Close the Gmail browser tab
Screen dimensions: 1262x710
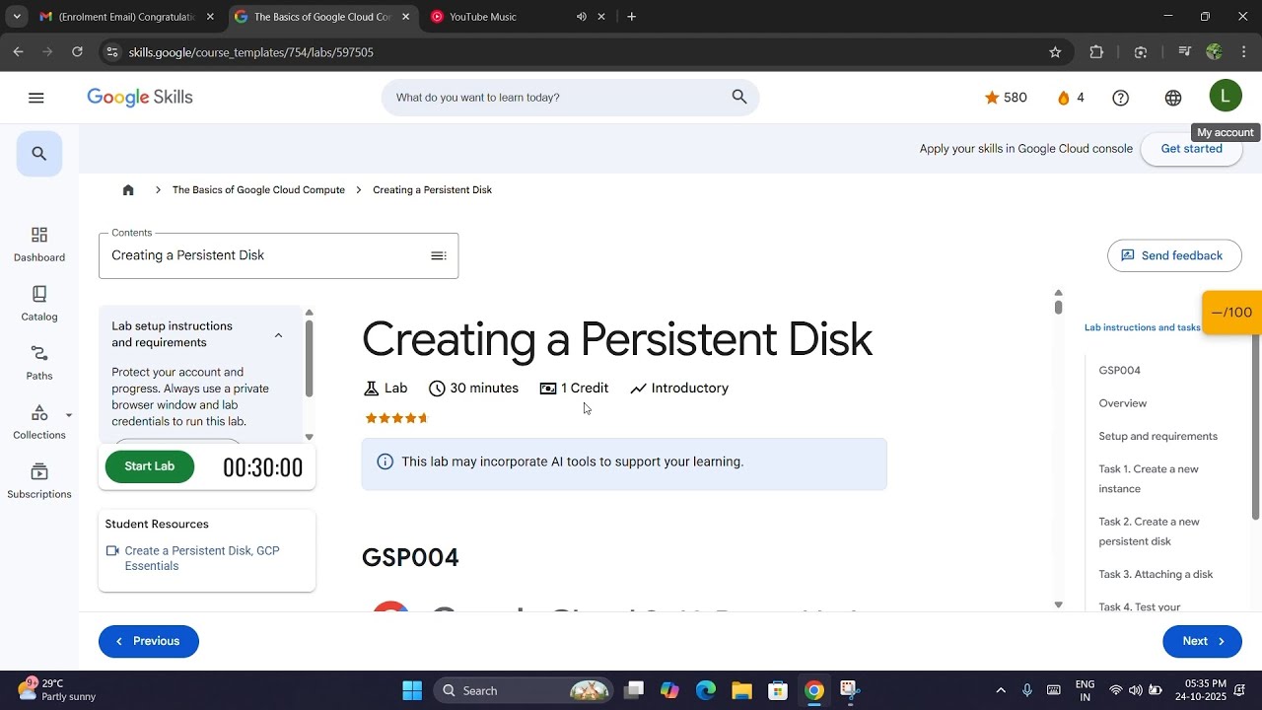[210, 17]
